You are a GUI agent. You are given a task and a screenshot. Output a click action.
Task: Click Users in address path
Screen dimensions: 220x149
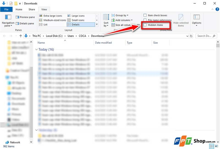pyautogui.click(x=71, y=36)
